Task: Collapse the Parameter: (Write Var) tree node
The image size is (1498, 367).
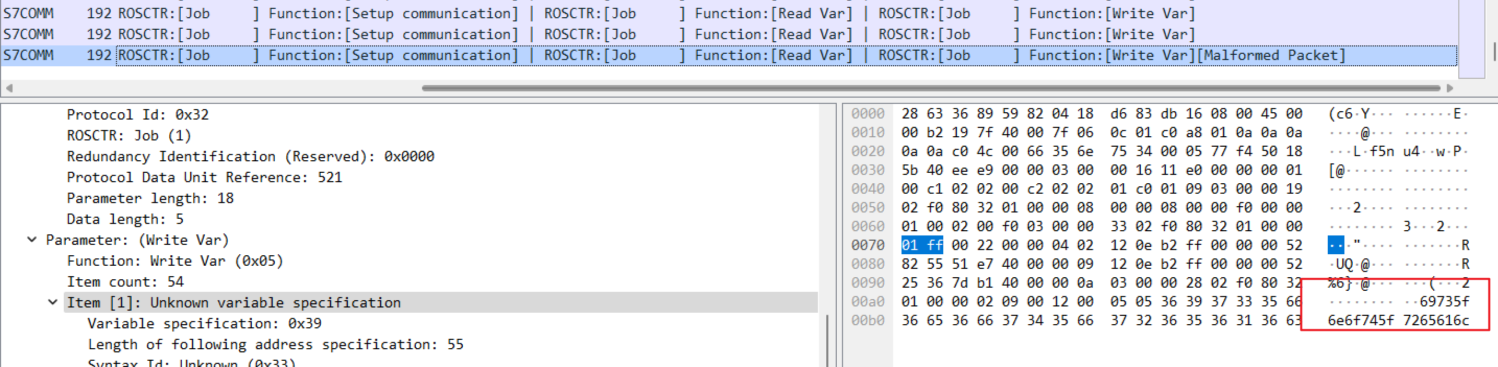Action: (x=32, y=240)
